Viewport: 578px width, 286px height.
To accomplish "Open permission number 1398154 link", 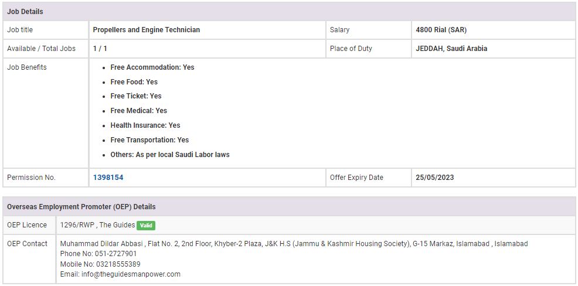I will [108, 178].
